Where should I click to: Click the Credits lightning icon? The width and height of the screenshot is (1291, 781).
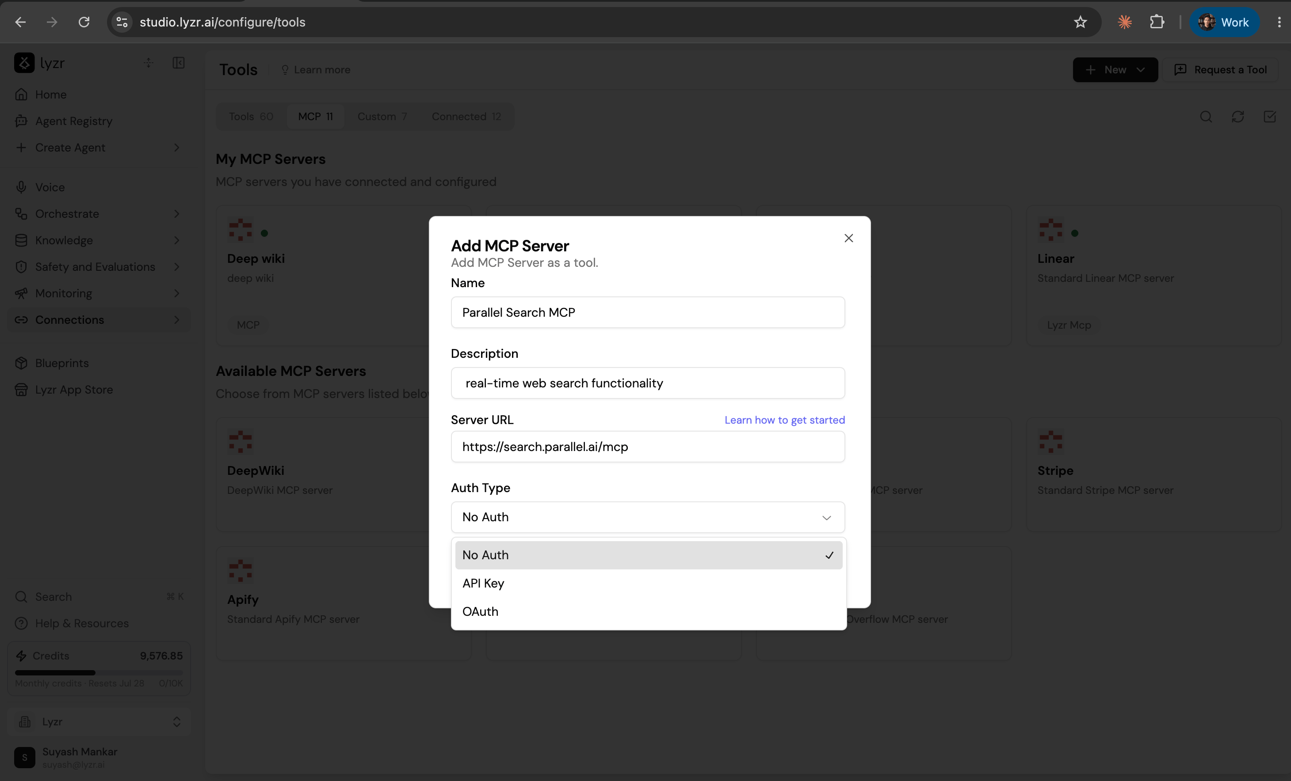click(x=21, y=656)
